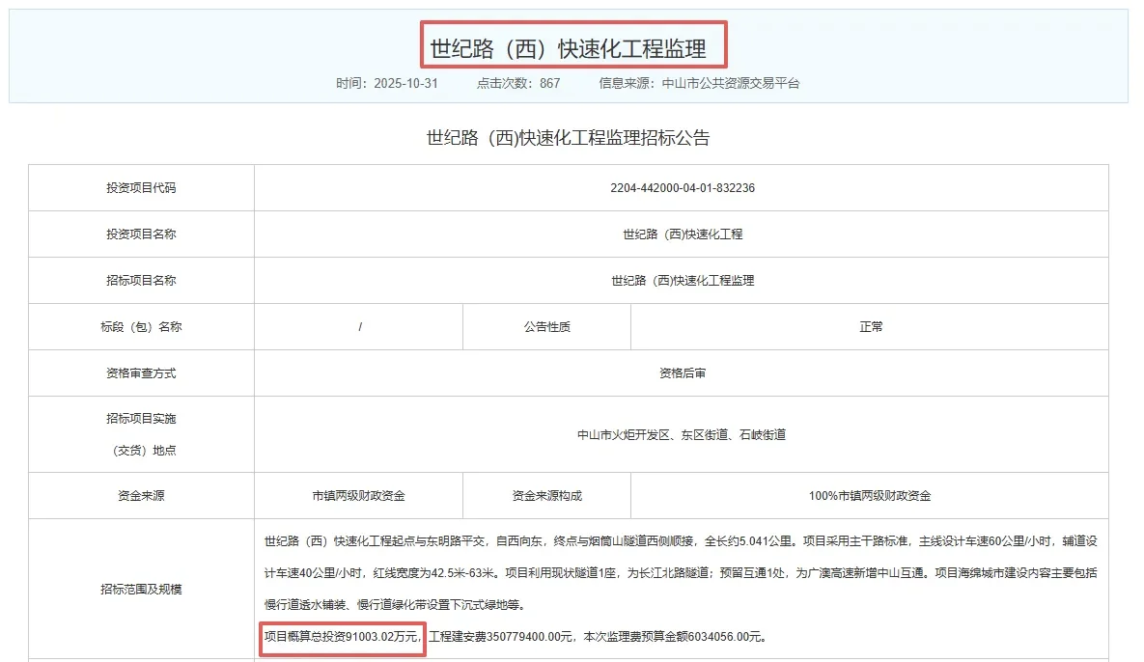The width and height of the screenshot is (1144, 662).
Task: Click the value 正常
Action: (871, 326)
